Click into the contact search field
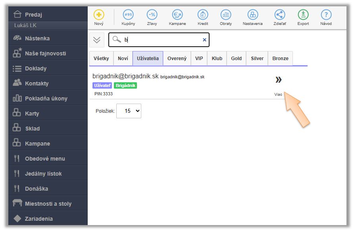 click(x=159, y=40)
